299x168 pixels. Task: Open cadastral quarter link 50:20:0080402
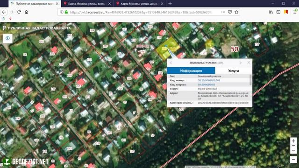(x=206, y=84)
